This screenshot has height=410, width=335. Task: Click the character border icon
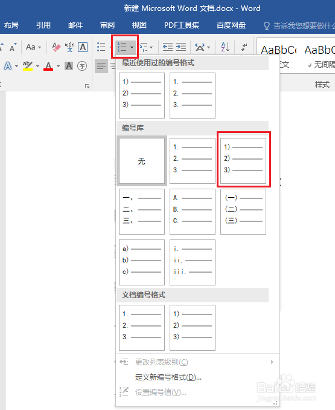83,47
